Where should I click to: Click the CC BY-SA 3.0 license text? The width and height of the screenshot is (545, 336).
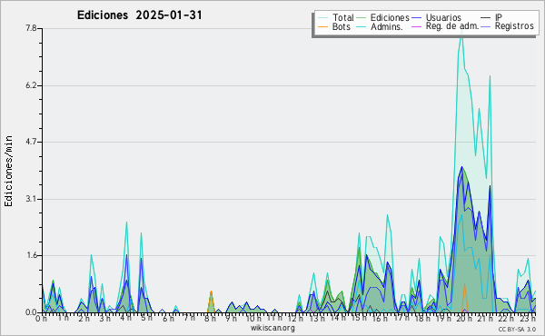pos(517,329)
